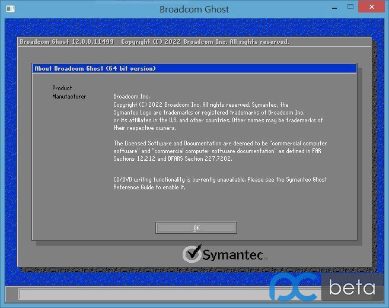389x308 pixels.
Task: Minimize the Broadcom Ghost window
Action: [334, 8]
